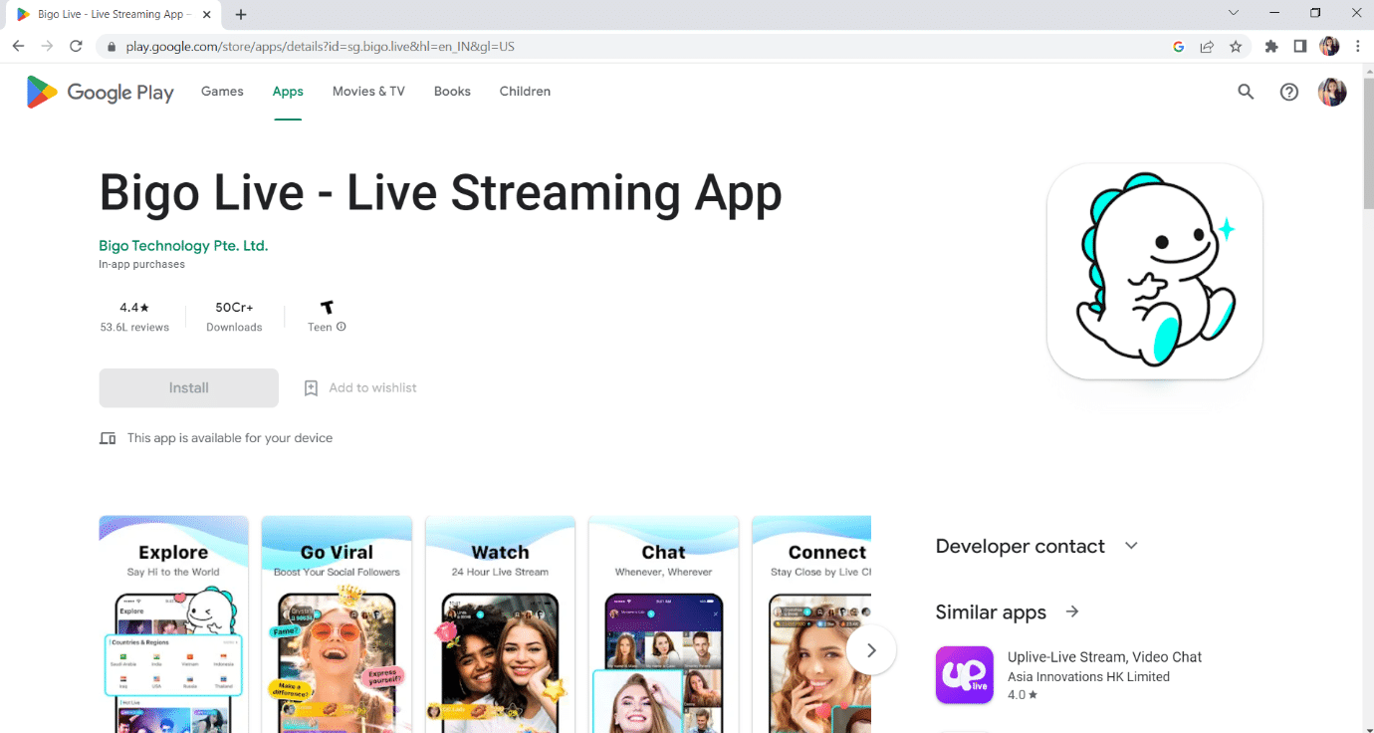The image size is (1374, 733).
Task: Show next screenshots with the arrow button
Action: click(x=871, y=650)
